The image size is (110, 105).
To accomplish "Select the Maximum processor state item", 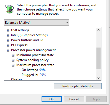I will coord(35,65).
